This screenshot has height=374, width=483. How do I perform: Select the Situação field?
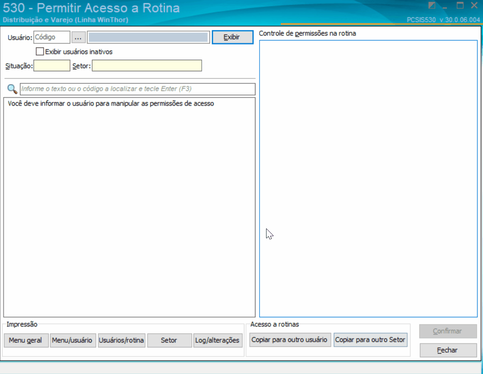click(52, 66)
